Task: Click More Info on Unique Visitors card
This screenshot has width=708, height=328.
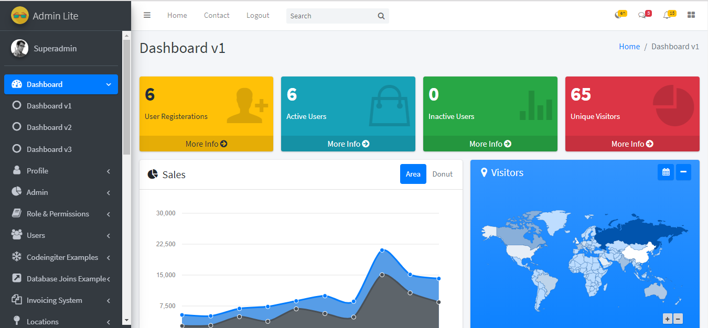Action: point(632,144)
